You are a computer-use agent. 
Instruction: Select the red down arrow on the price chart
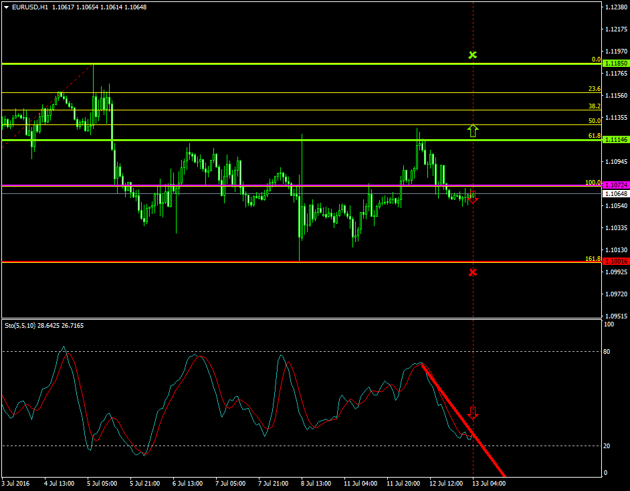tap(474, 197)
